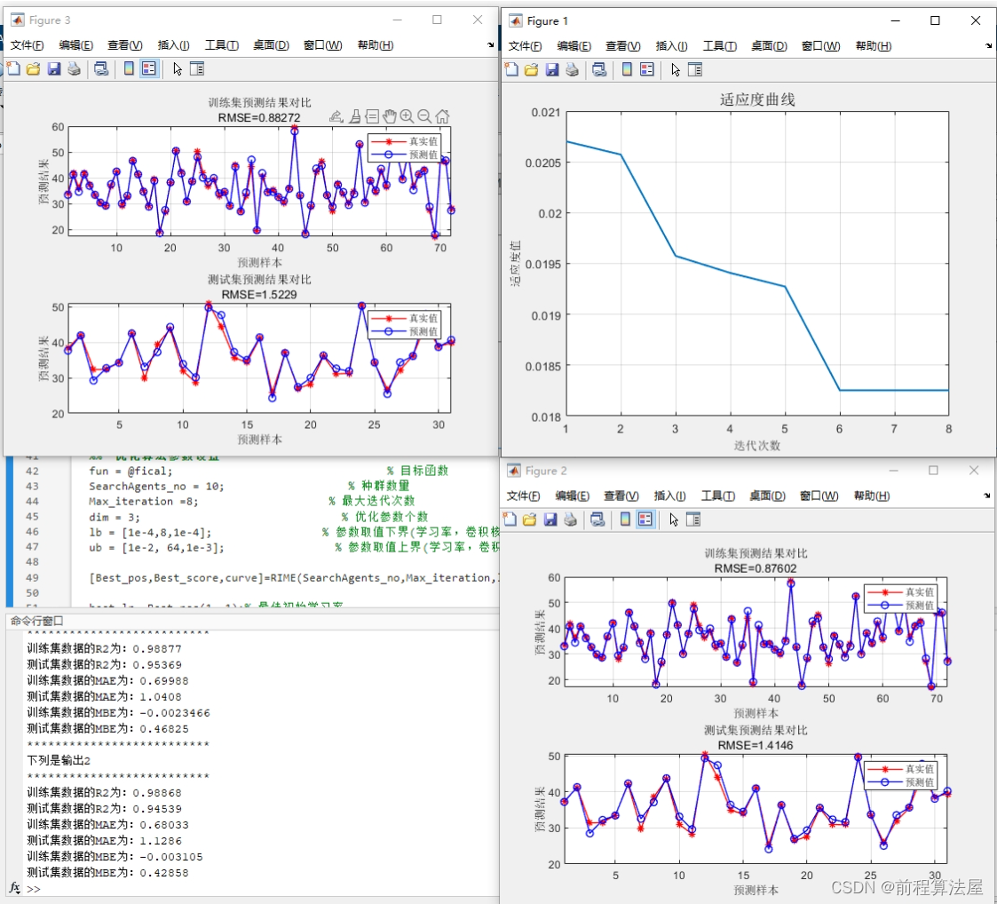The width and height of the screenshot is (997, 904).
Task: Open 插入(I) menu in Figure 1
Action: tap(671, 46)
